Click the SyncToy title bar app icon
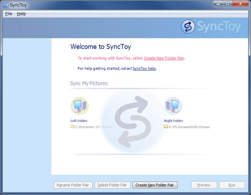251x195 pixels. (x=5, y=5)
